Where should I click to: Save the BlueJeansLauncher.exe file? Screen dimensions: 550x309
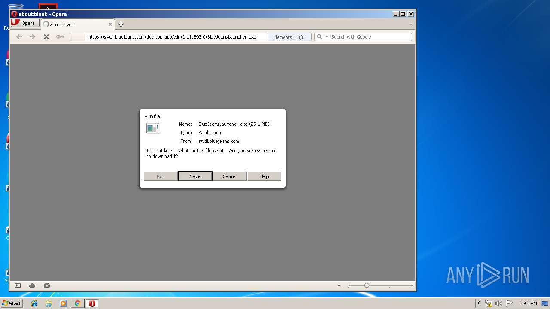coord(195,176)
